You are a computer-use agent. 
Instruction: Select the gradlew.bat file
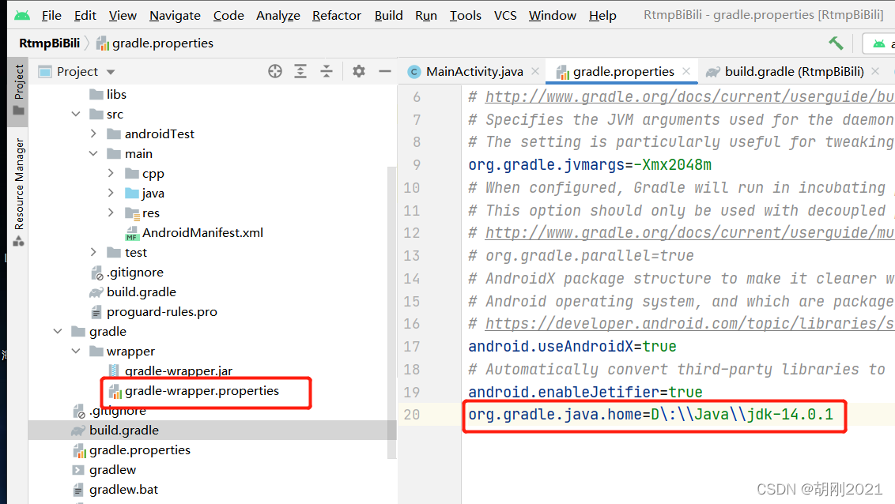(115, 490)
